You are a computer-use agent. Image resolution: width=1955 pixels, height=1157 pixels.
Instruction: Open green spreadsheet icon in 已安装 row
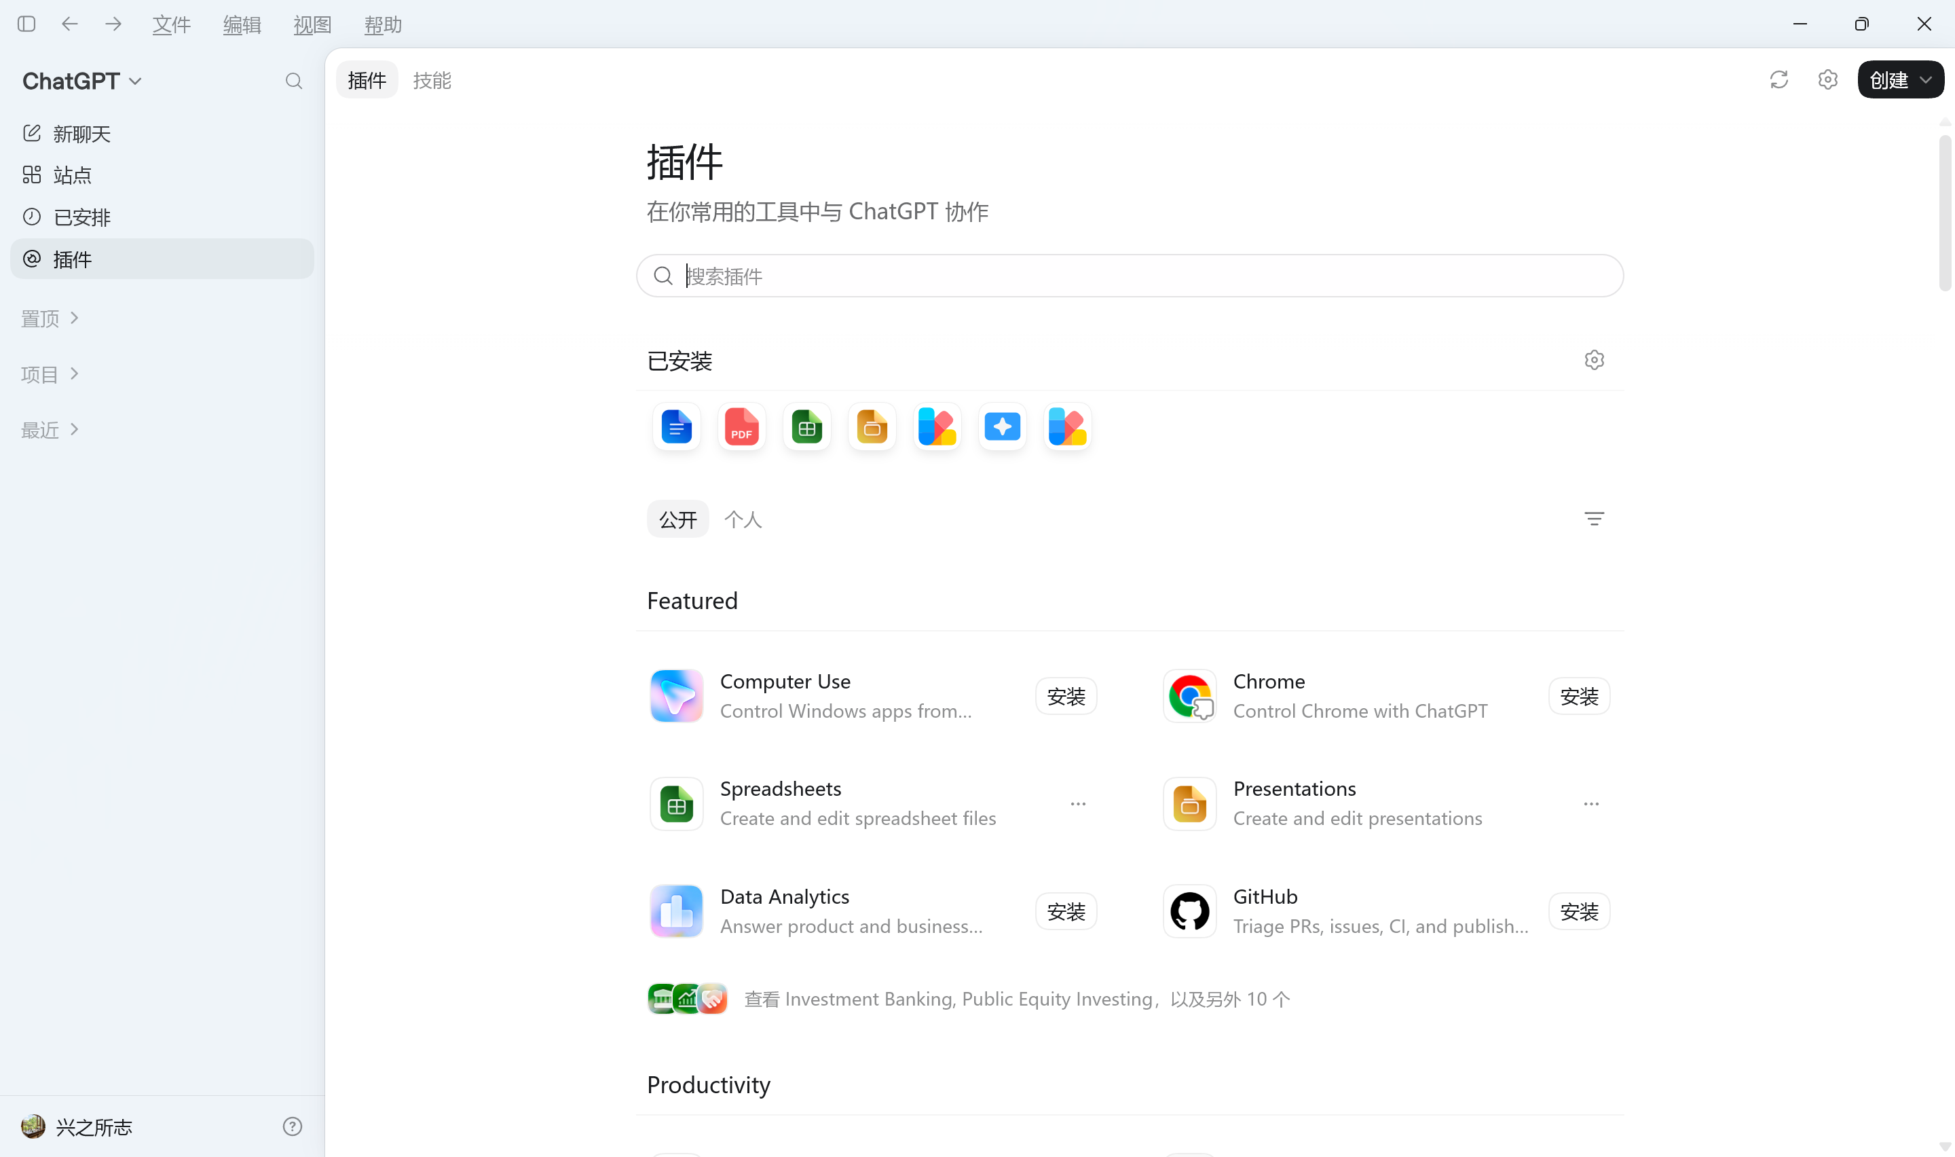click(807, 427)
